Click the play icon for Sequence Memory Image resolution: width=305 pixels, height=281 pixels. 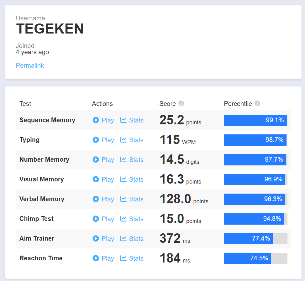coord(96,120)
